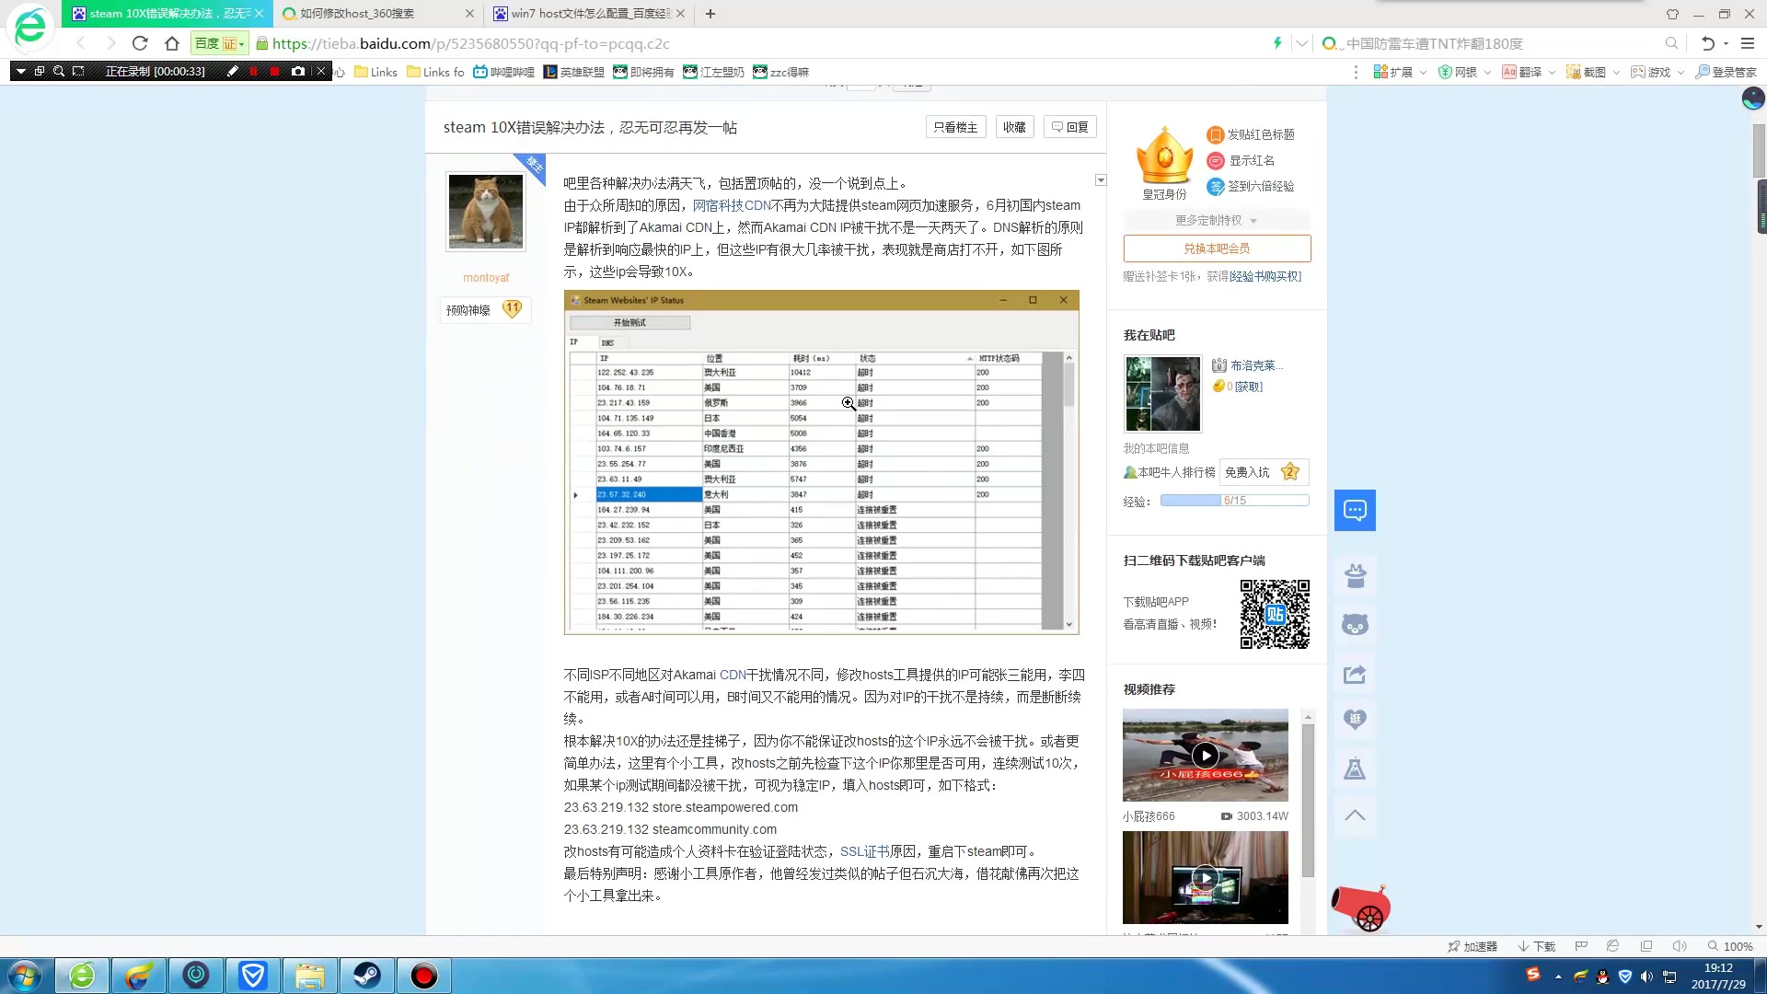Open the Links bookmark folder
This screenshot has height=994, width=1767.
tap(375, 72)
